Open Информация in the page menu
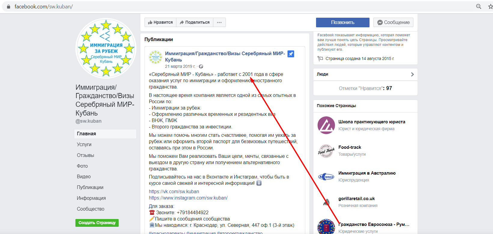This screenshot has width=493, height=234. point(91,198)
